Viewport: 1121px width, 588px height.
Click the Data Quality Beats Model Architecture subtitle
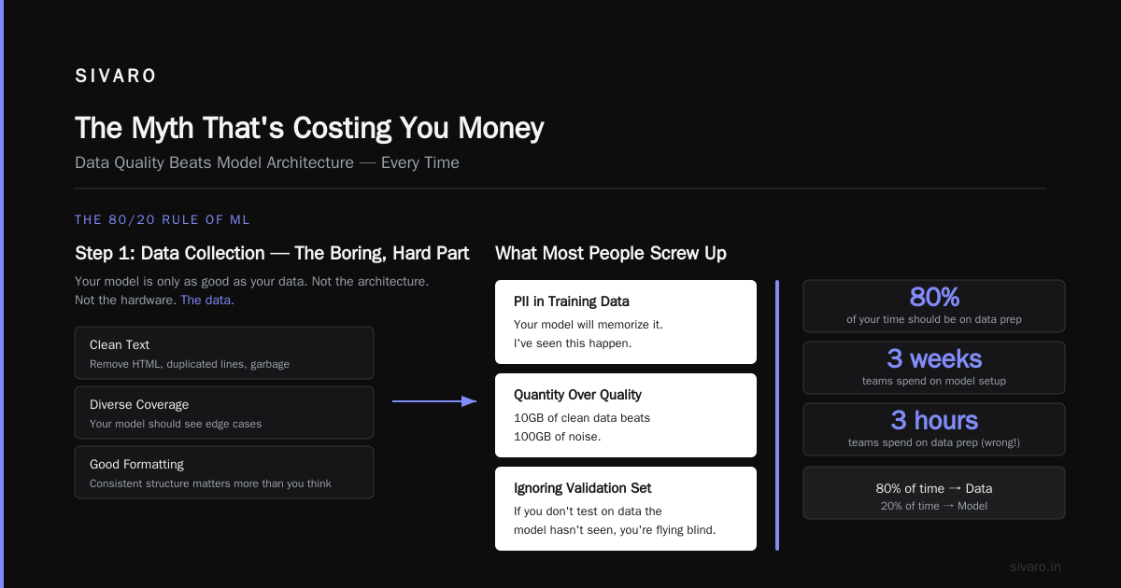tap(267, 162)
